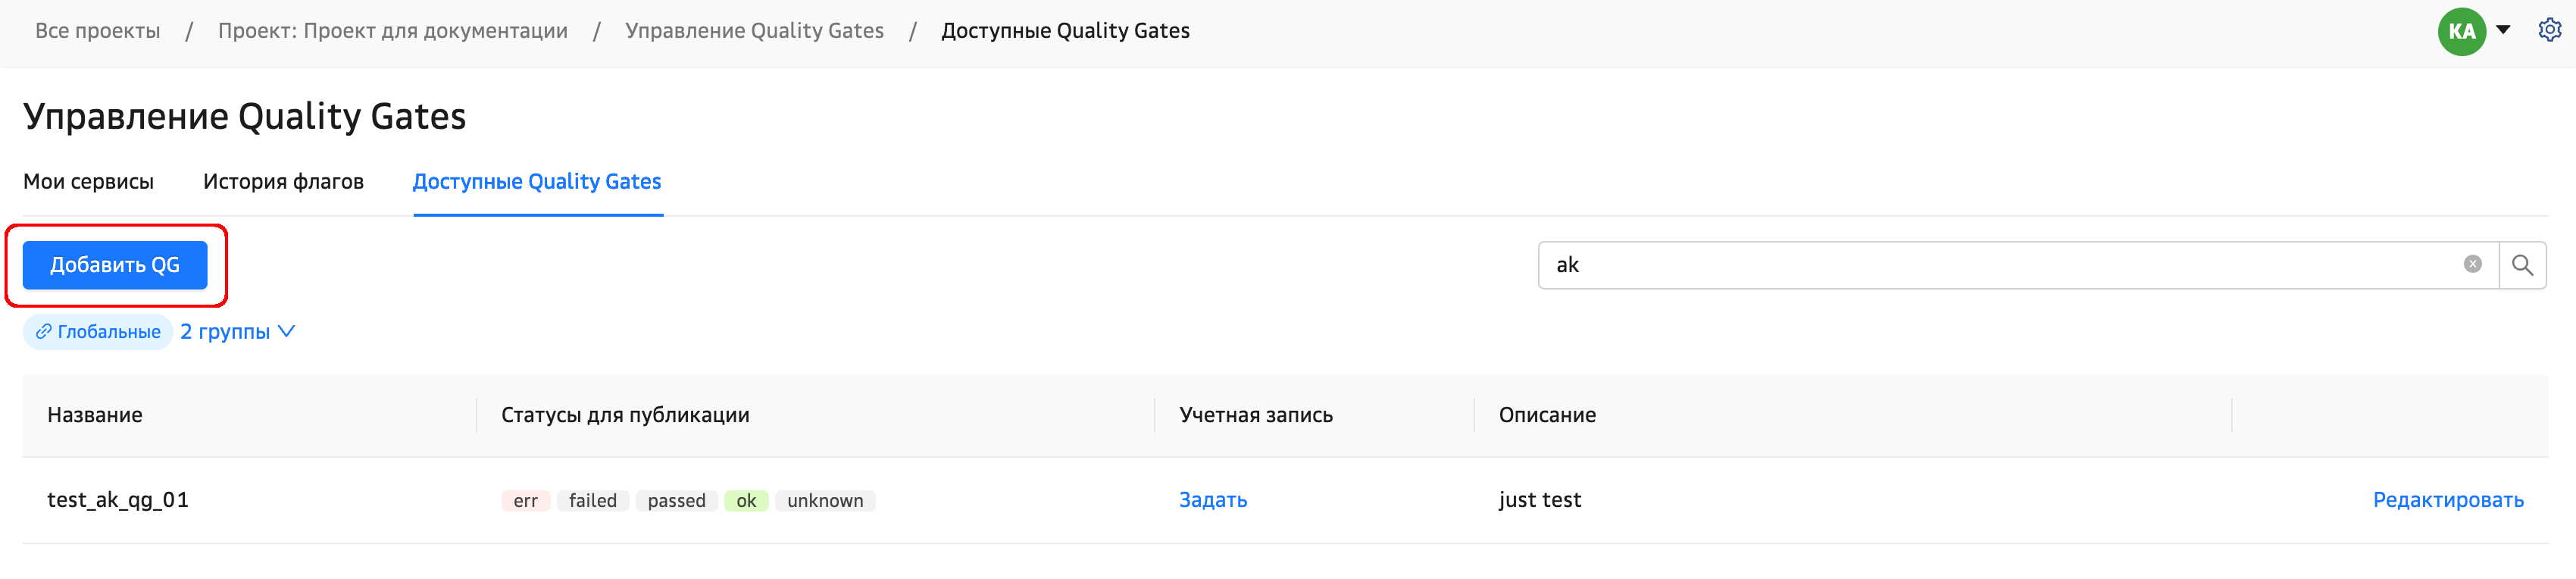Image resolution: width=2576 pixels, height=579 pixels.
Task: Click the green ok status tag
Action: [x=746, y=501]
